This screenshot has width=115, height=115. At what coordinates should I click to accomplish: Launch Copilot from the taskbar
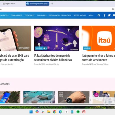37,112
